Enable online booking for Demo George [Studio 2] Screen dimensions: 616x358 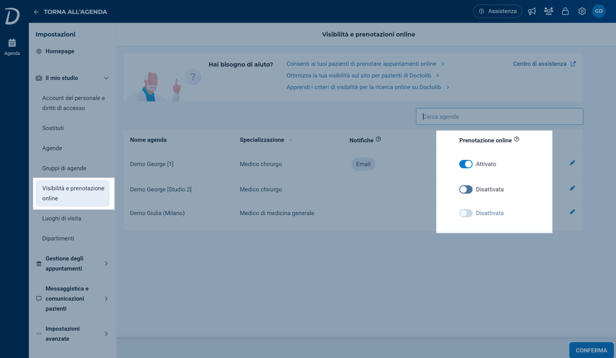point(466,189)
